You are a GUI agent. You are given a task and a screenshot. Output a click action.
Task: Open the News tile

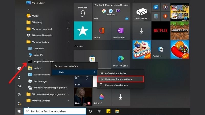(x=83, y=97)
